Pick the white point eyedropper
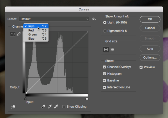This screenshot has height=118, width=168. click(56, 107)
